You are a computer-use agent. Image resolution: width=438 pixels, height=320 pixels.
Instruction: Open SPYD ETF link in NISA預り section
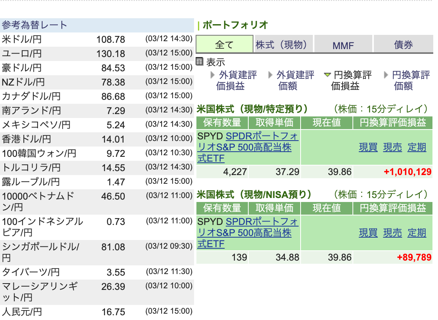tap(248, 232)
